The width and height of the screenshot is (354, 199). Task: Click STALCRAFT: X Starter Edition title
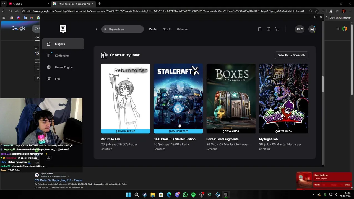pos(175,139)
